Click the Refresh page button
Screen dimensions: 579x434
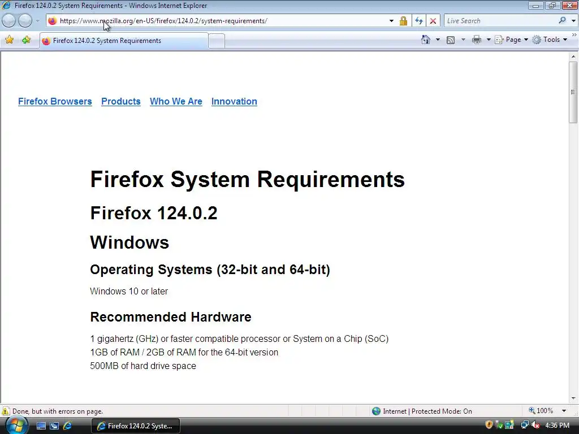coord(419,21)
